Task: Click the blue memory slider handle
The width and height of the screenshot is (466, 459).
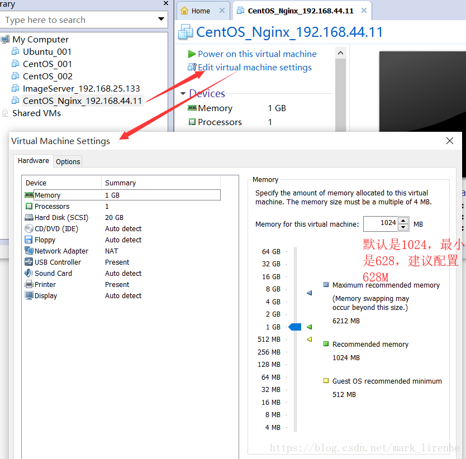Action: tap(295, 327)
